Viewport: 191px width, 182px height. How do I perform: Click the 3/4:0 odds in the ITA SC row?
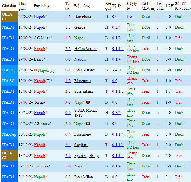coord(116,70)
